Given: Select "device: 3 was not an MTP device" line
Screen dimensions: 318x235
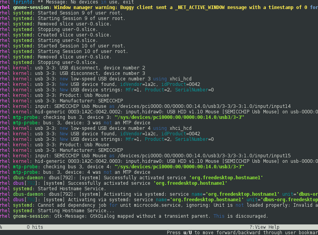Looking at the screenshot, I should click(75, 123).
